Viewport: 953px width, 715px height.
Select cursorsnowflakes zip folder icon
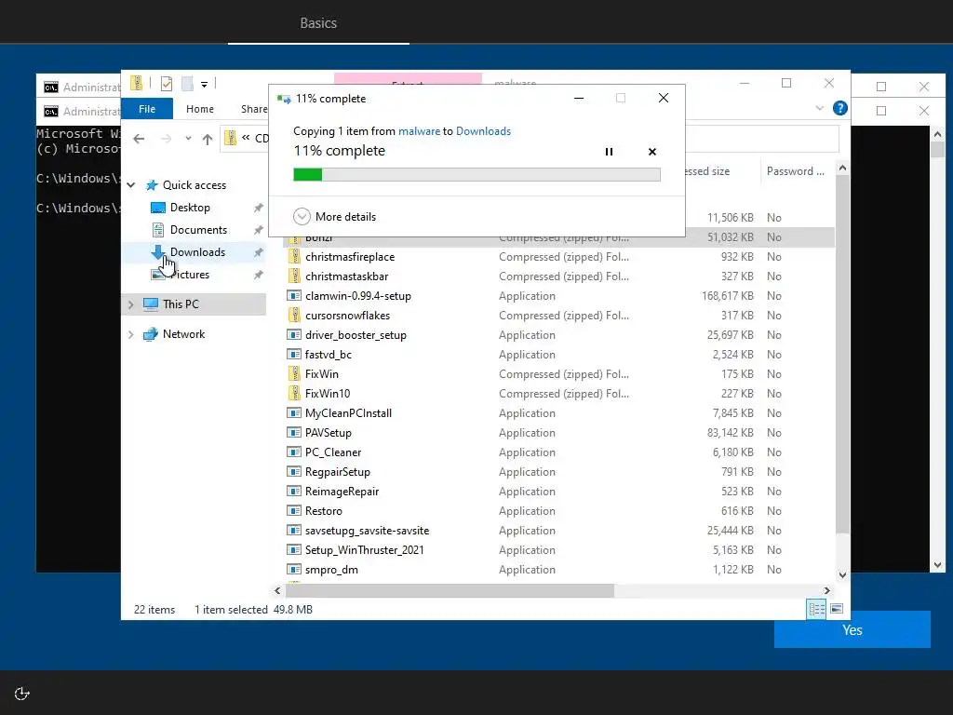pyautogui.click(x=294, y=315)
